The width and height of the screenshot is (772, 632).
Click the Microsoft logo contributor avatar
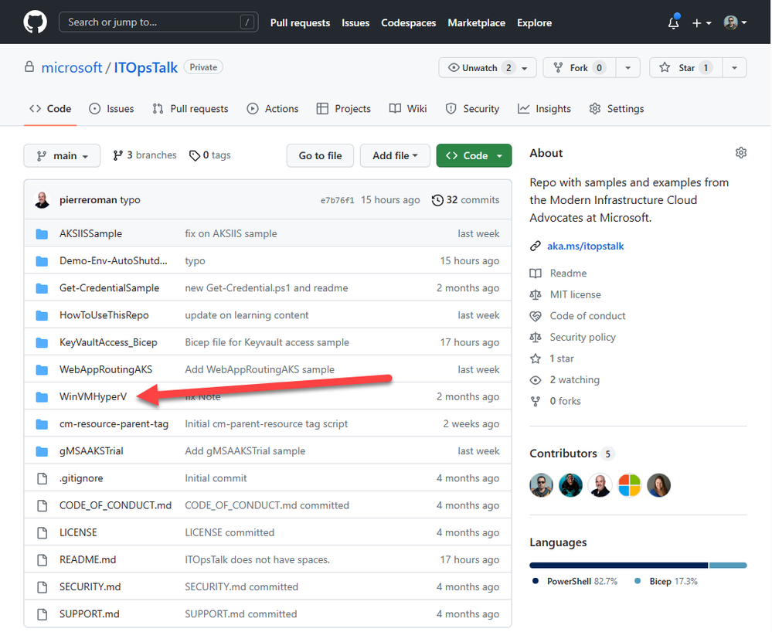click(629, 485)
